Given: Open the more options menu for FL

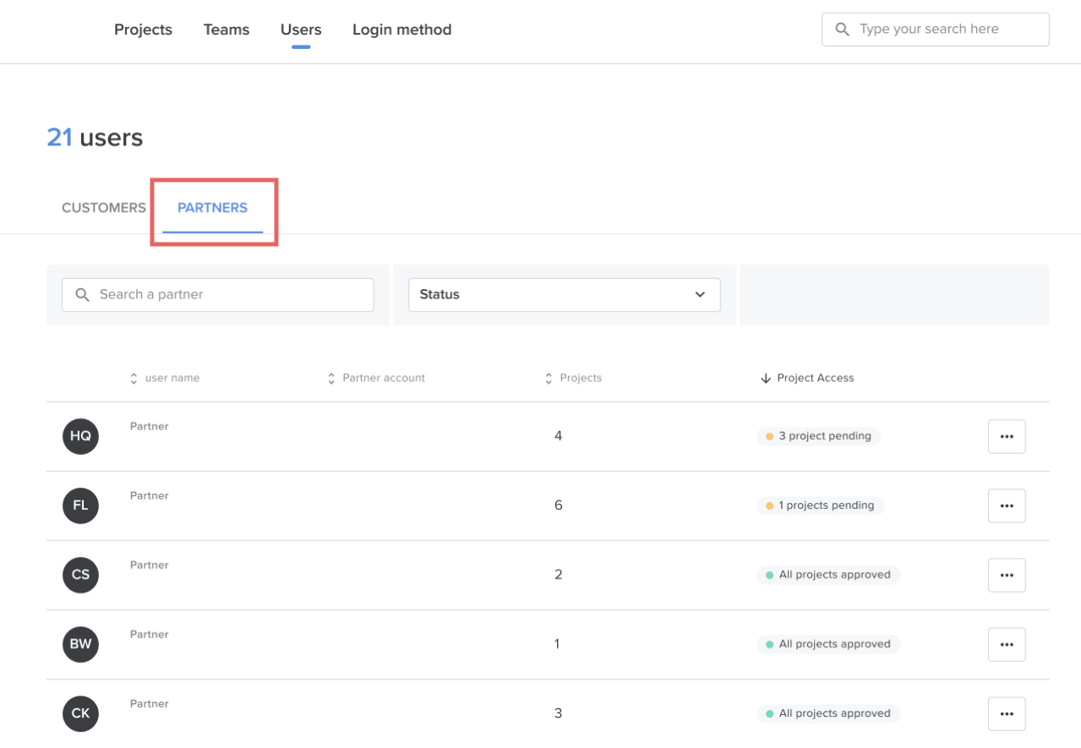Looking at the screenshot, I should coord(1007,505).
